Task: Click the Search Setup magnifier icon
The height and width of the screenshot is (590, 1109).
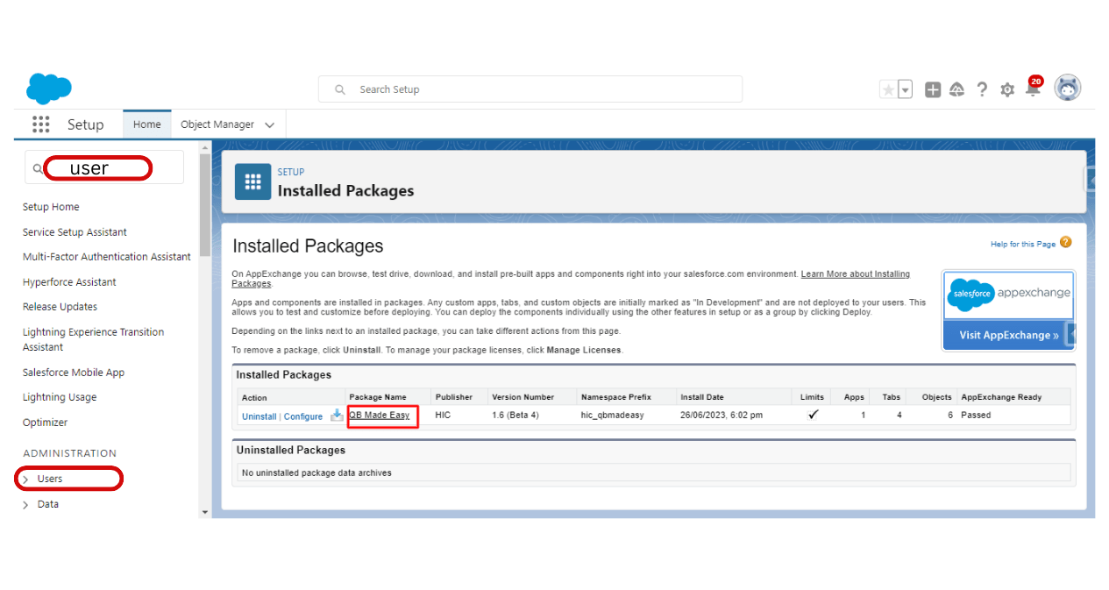Action: [340, 89]
